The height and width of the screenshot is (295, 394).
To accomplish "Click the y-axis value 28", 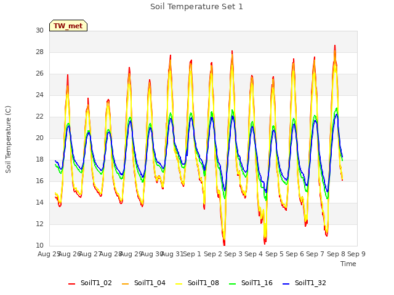I will [x=39, y=52].
